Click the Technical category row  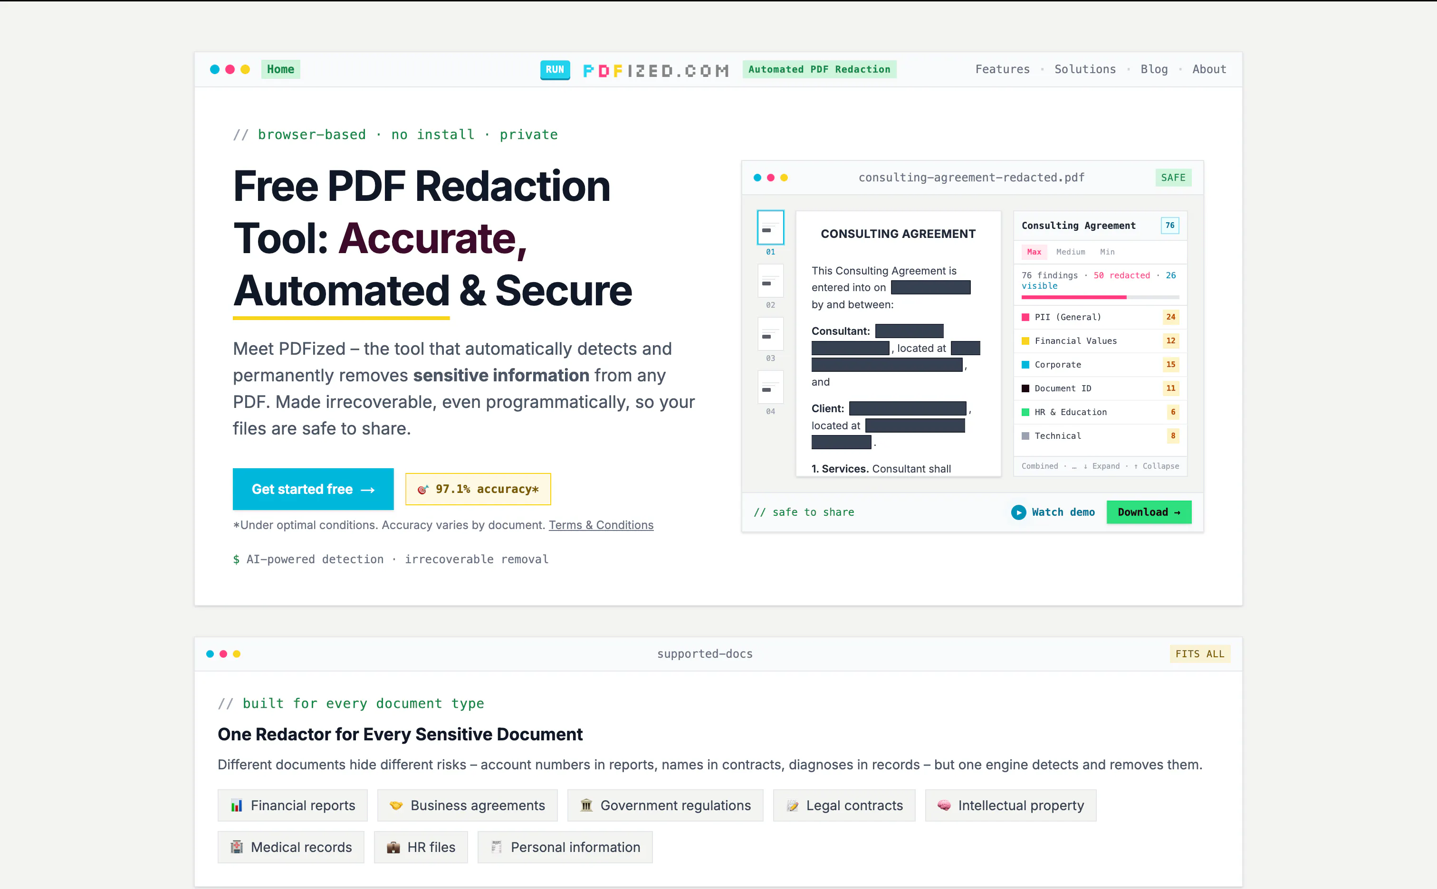[x=1100, y=436]
